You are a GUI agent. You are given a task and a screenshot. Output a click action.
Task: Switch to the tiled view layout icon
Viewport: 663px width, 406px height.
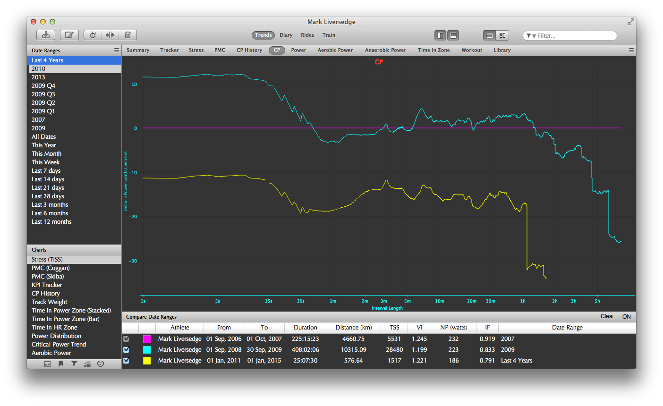coord(502,35)
